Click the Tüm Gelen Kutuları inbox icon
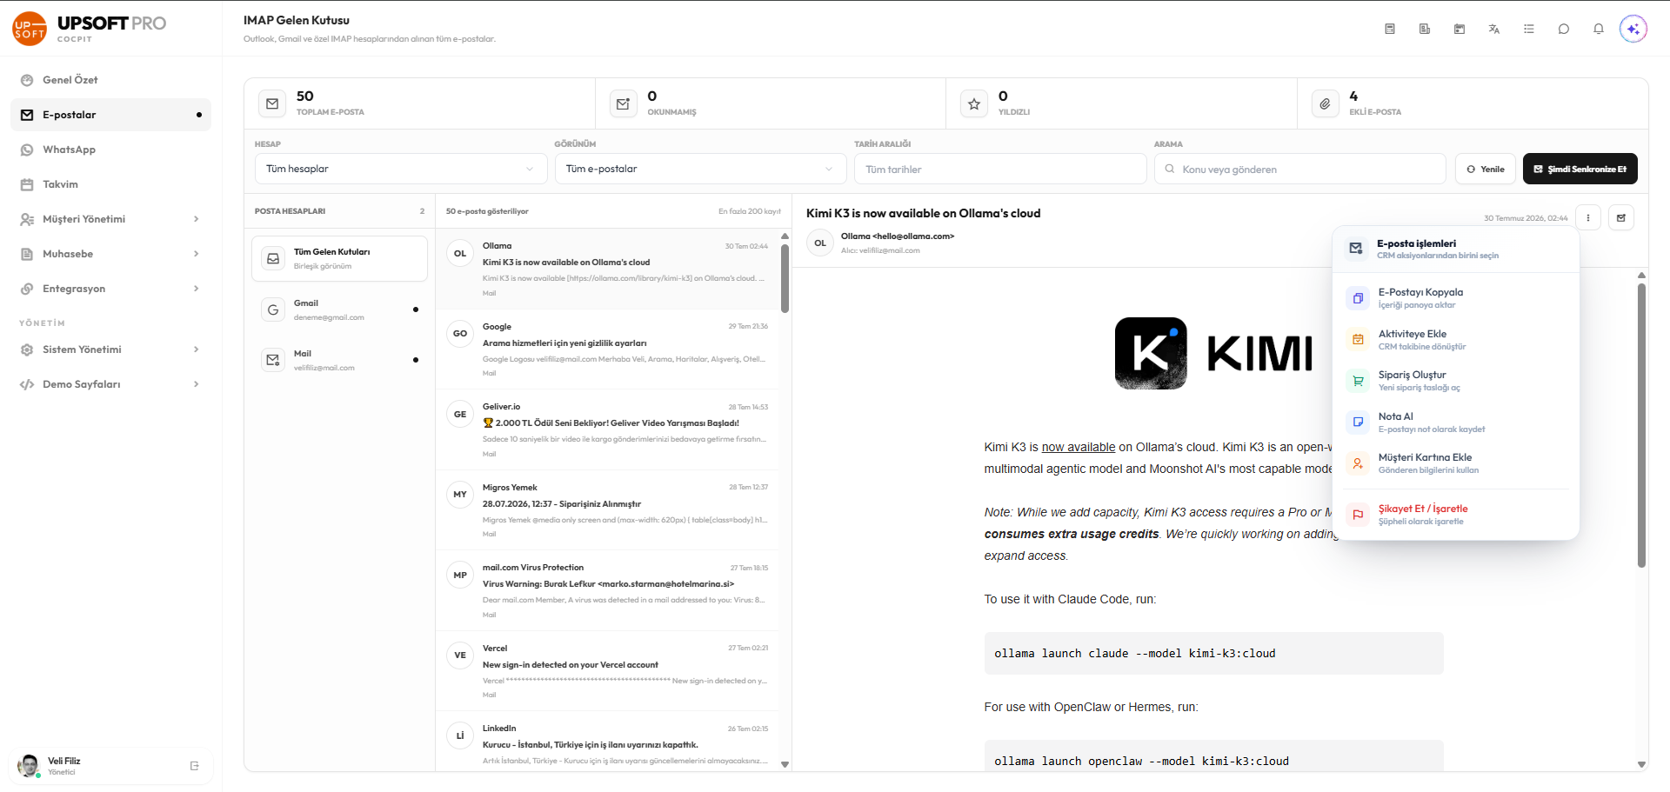The width and height of the screenshot is (1670, 792). point(273,258)
